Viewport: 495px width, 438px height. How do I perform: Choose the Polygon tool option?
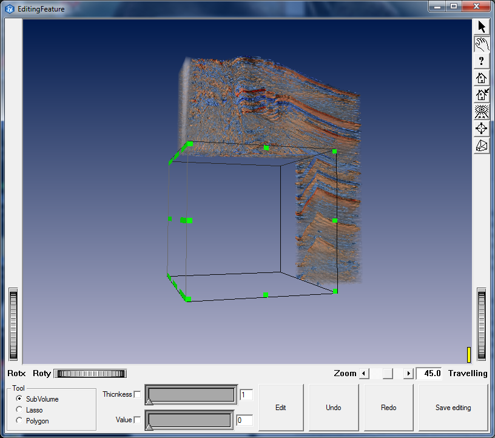point(19,421)
